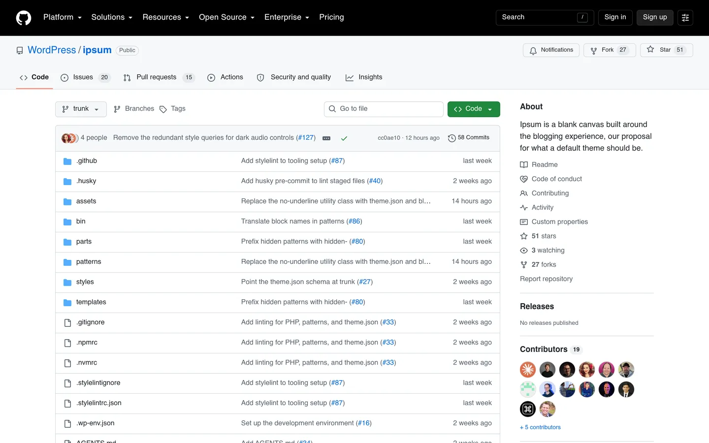Open the Branches link

pyautogui.click(x=134, y=109)
